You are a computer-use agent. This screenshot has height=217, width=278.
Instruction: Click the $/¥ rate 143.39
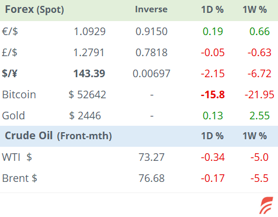tap(89, 74)
